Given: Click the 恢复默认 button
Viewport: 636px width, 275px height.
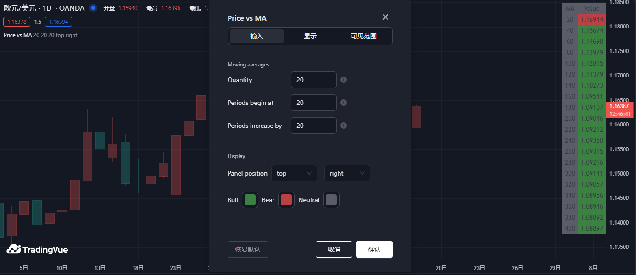Looking at the screenshot, I should pos(248,249).
